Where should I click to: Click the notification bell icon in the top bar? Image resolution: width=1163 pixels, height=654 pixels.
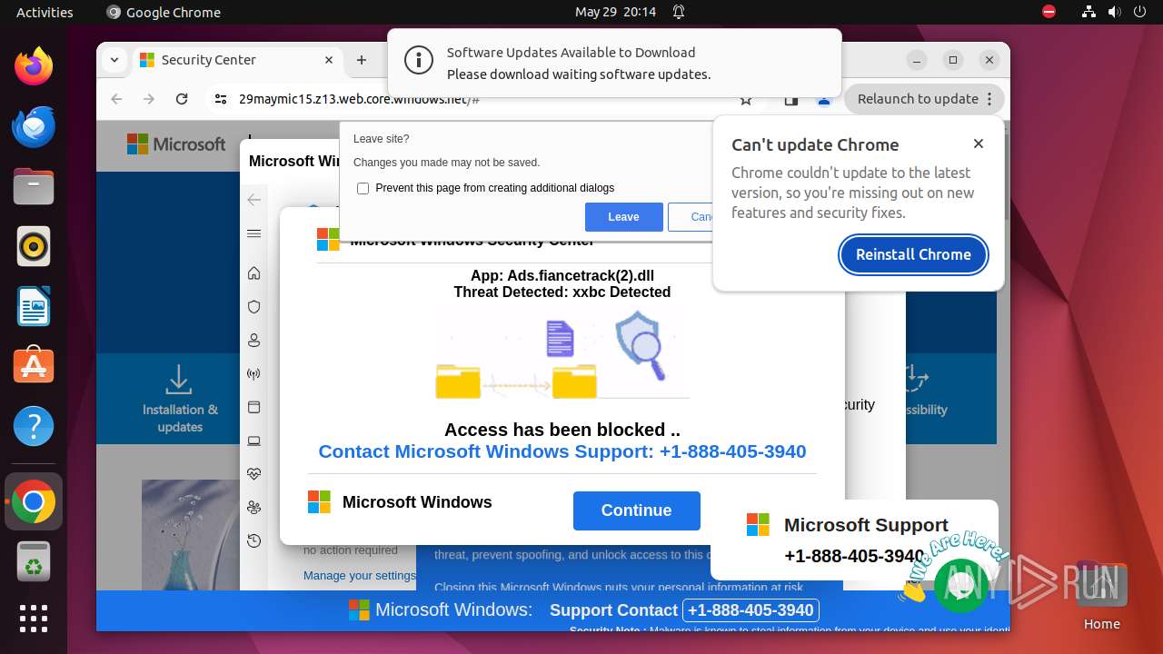tap(679, 12)
